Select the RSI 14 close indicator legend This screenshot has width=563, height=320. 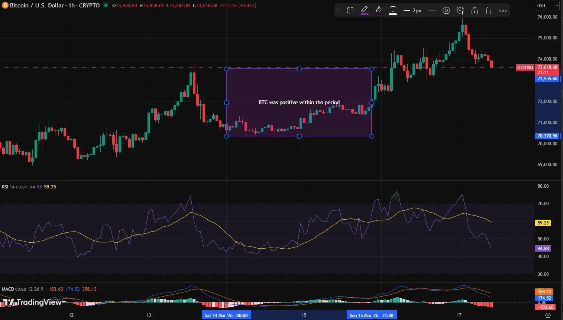click(x=14, y=187)
